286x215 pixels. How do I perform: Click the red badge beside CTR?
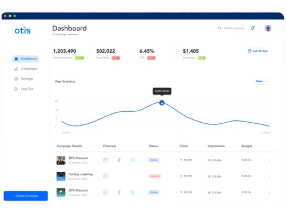point(151,58)
